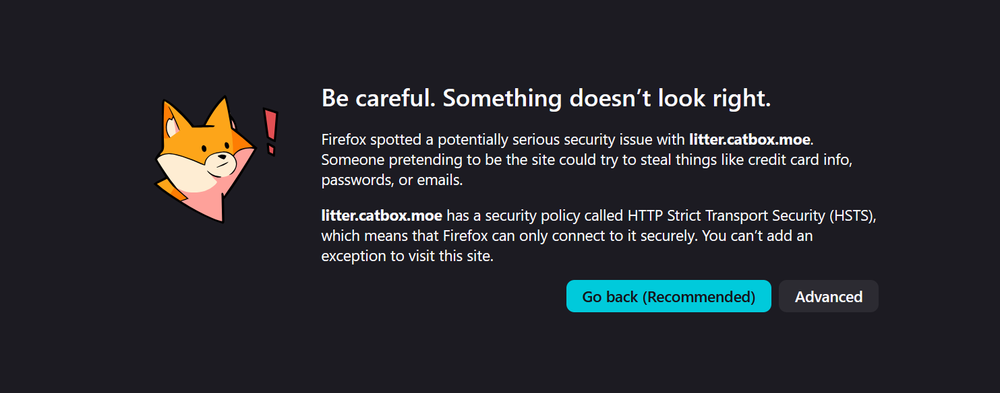Viewport: 1000px width, 393px height.
Task: Open the Advanced options button
Action: (828, 297)
